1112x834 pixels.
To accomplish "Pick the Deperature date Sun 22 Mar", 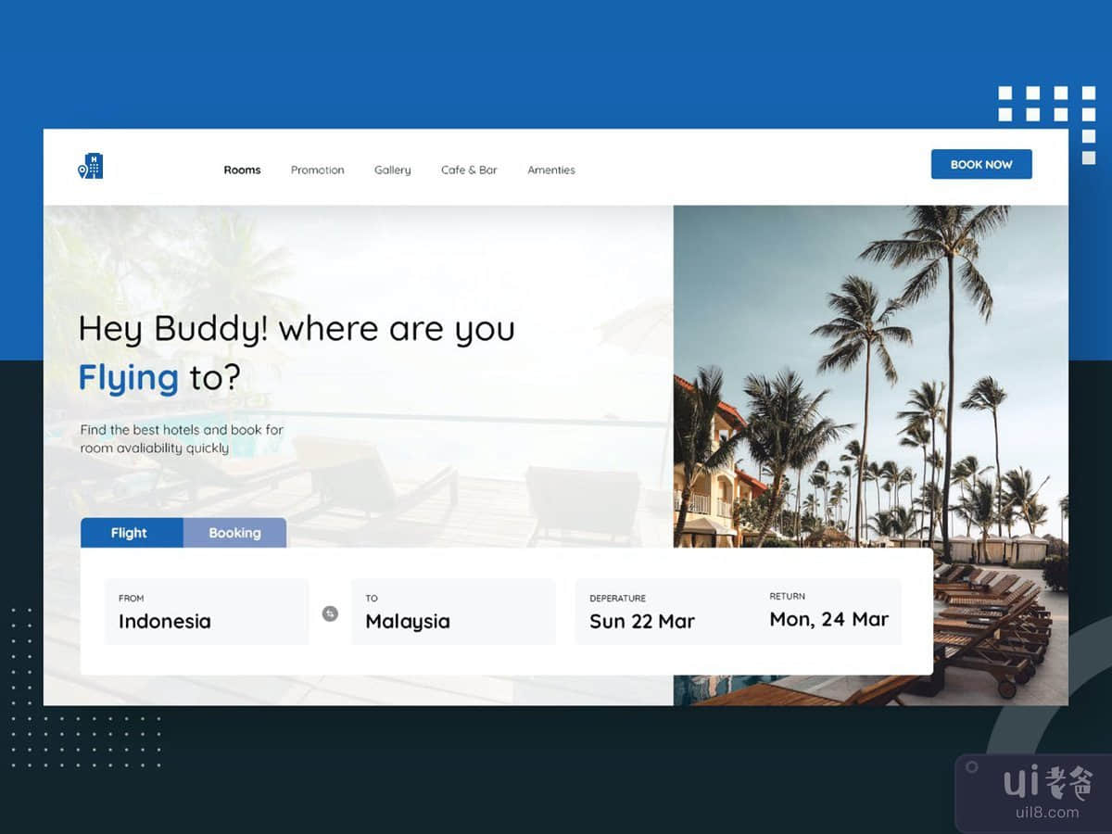I will (x=642, y=613).
